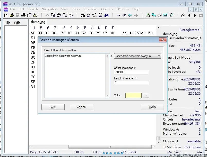Click the Go To Offset arrow icon
The width and height of the screenshot is (207, 157).
pos(118,15)
